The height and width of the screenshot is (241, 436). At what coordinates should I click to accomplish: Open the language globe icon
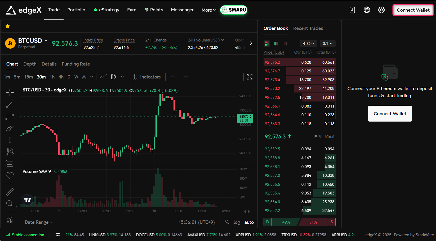point(367,10)
